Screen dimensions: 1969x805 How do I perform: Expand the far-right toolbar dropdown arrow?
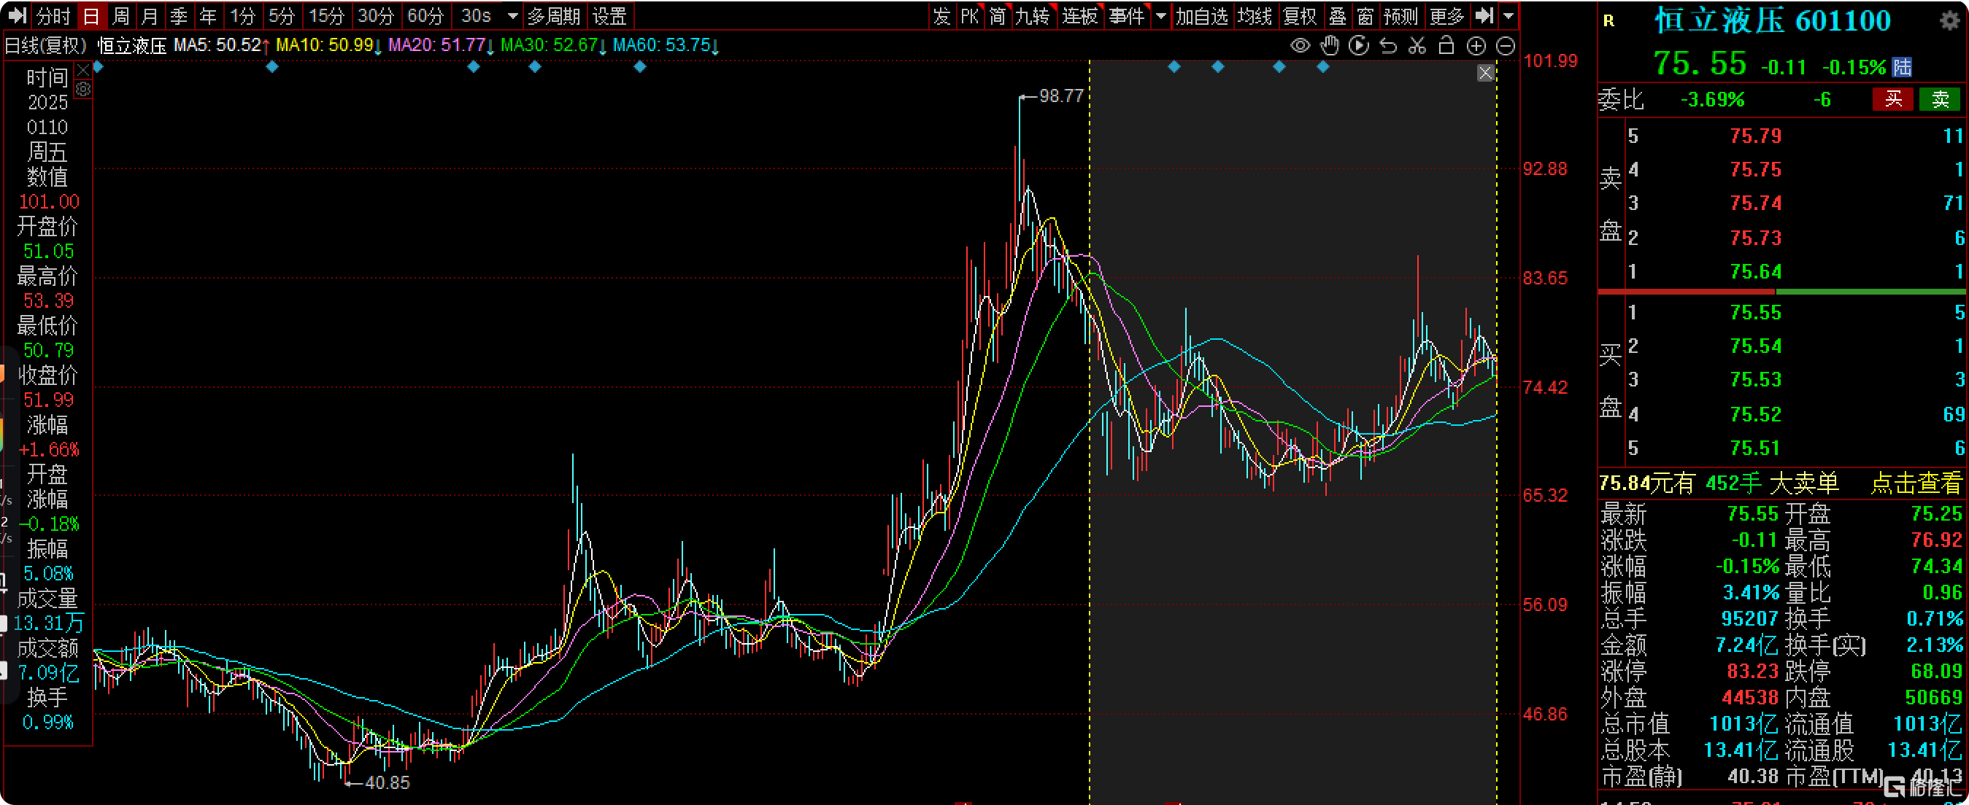click(x=1508, y=16)
